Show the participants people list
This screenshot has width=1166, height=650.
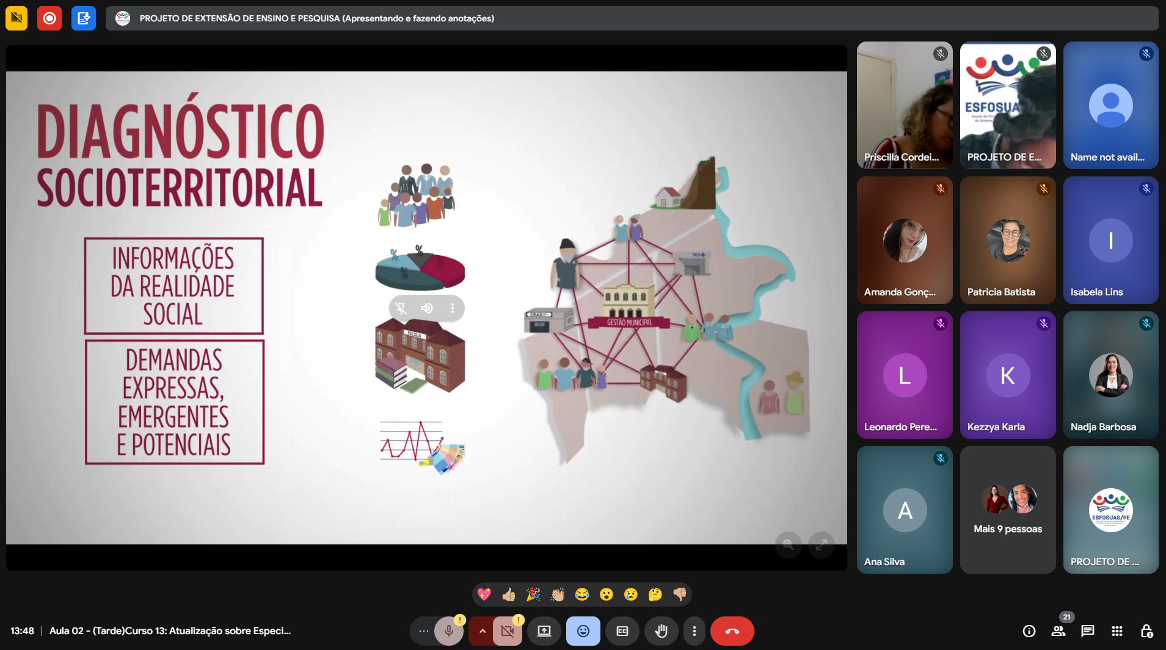pyautogui.click(x=1059, y=631)
